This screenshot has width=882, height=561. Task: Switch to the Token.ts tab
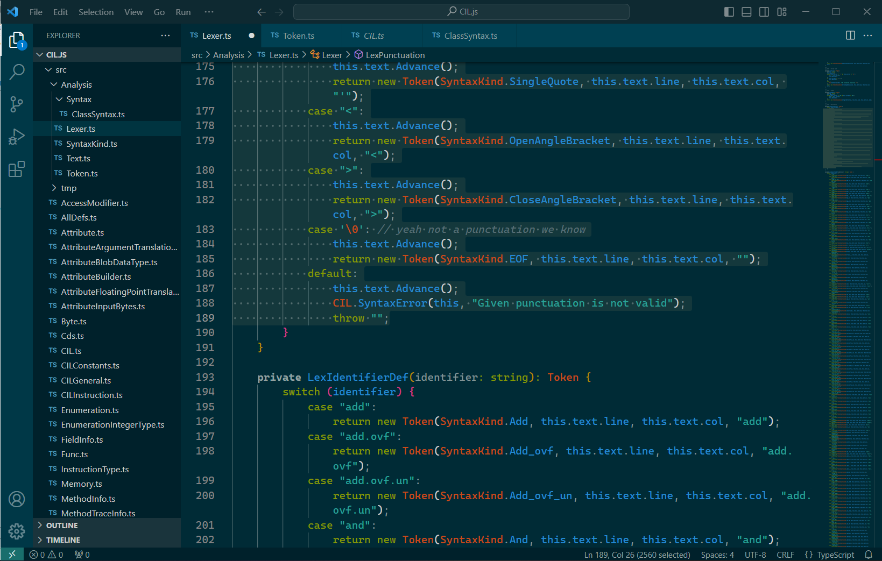302,35
